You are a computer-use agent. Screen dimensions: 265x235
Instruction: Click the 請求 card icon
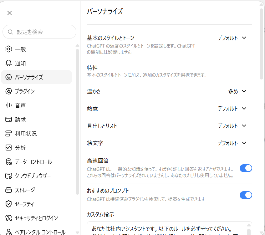(8, 119)
